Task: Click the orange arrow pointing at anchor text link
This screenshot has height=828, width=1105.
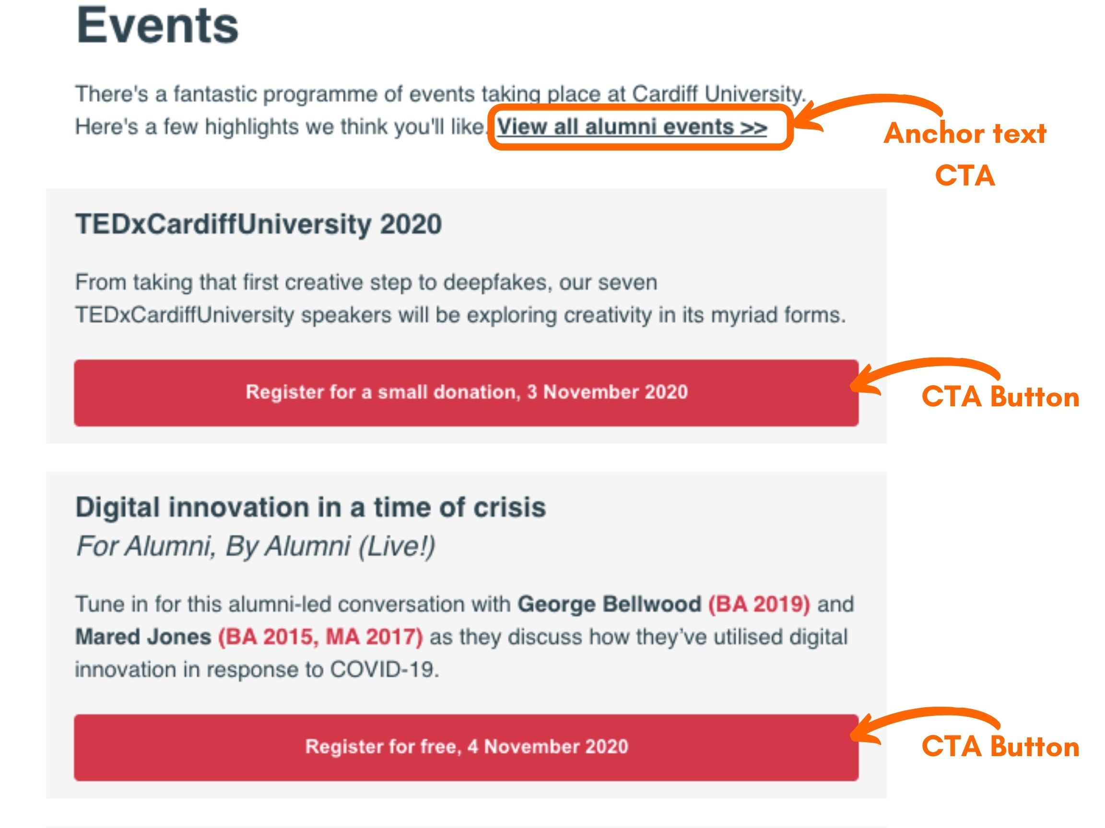Action: 867,113
